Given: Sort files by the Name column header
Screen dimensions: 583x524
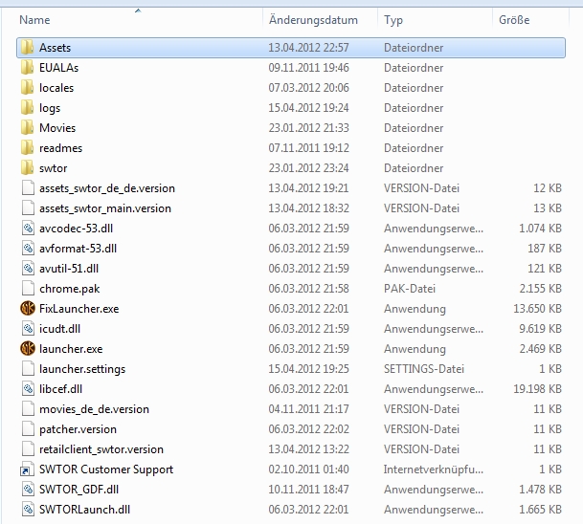Looking at the screenshot, I should 34,20.
